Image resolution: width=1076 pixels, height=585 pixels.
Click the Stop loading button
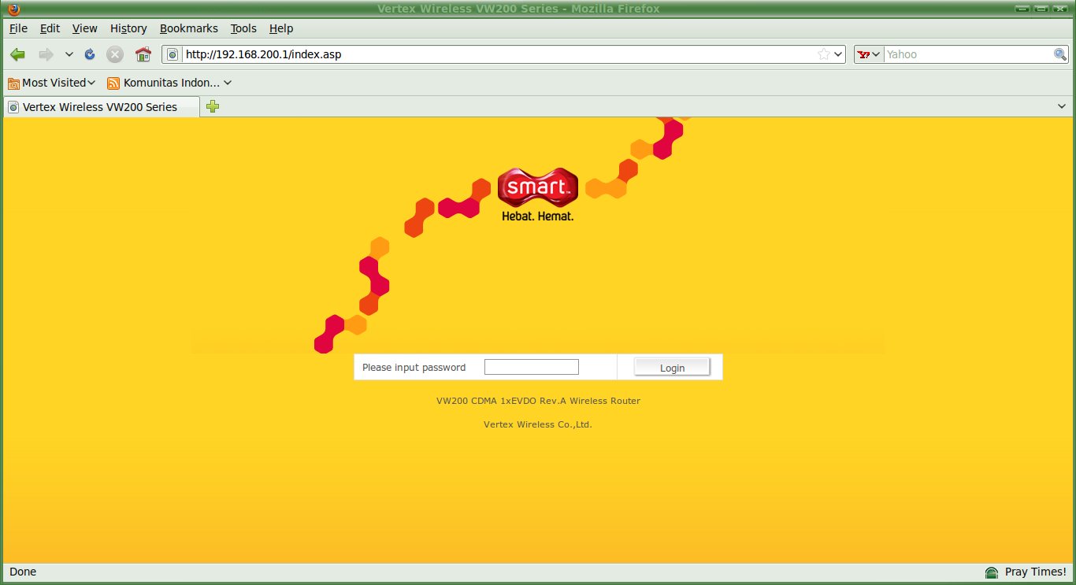pos(115,54)
